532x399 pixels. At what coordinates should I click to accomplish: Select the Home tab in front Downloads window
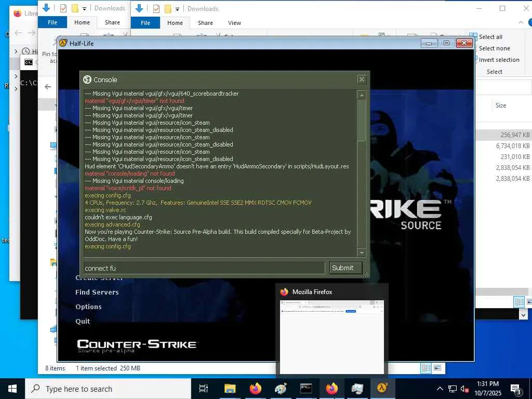(x=175, y=23)
